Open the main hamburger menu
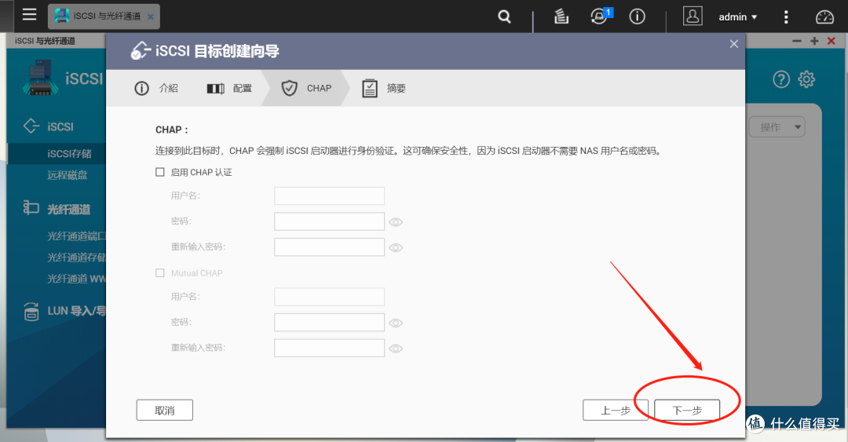 (29, 14)
